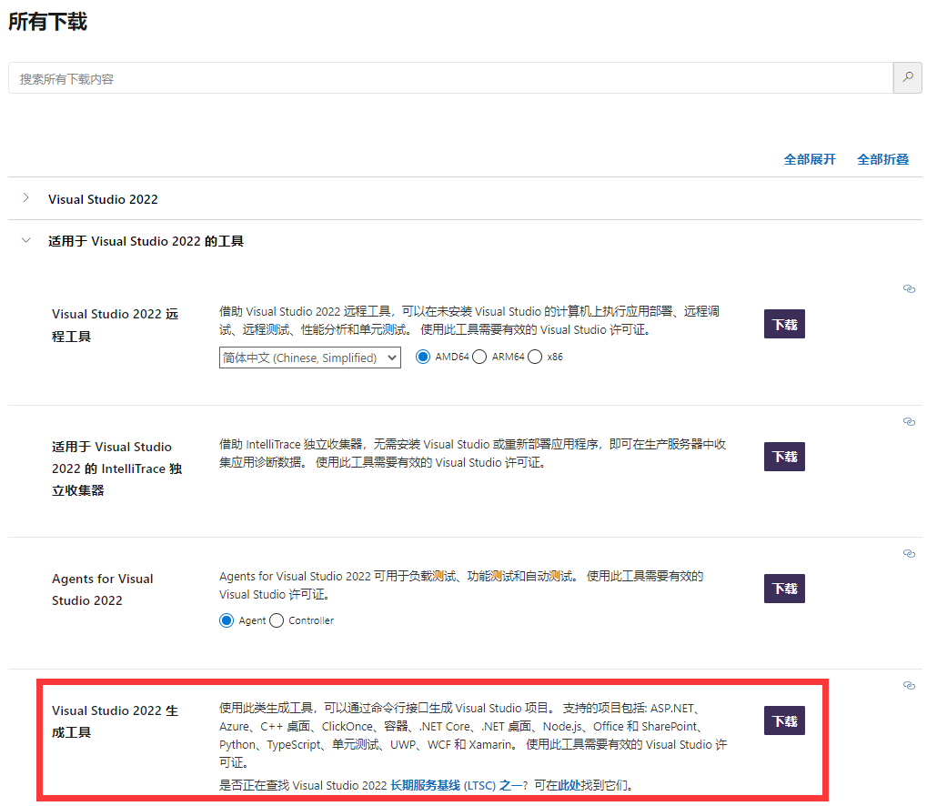Download Visual Studio 2022 远程工具
Screen dimensions: 937x806
784,324
